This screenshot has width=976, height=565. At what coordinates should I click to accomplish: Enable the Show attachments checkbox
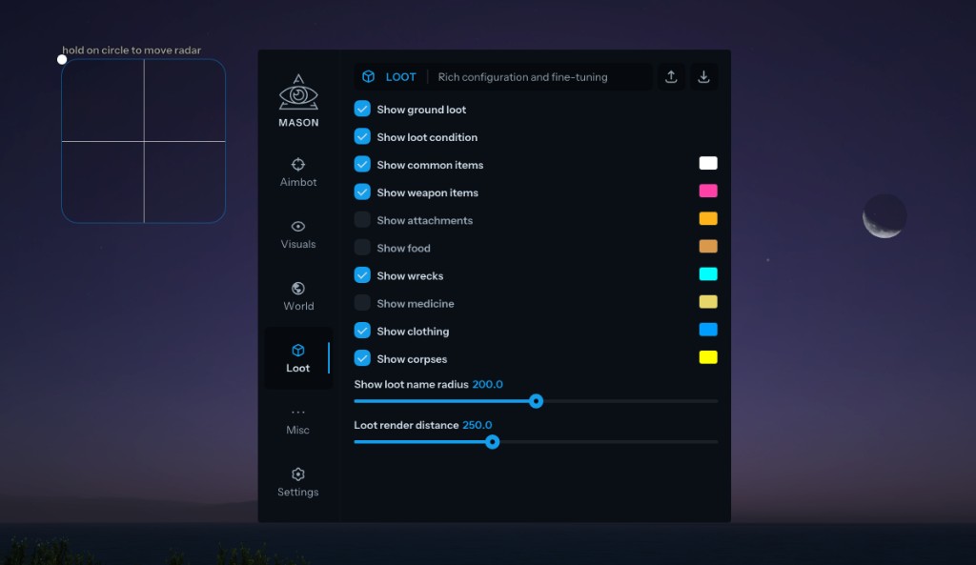(x=362, y=220)
